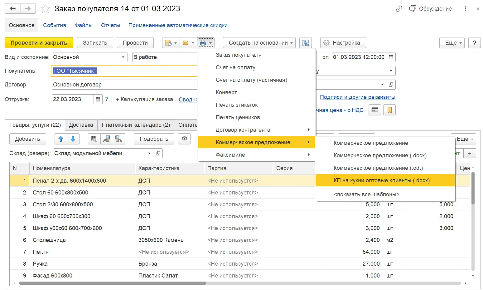Click the printer icon in the toolbar
Screen dimensions: 483x290
pos(206,43)
